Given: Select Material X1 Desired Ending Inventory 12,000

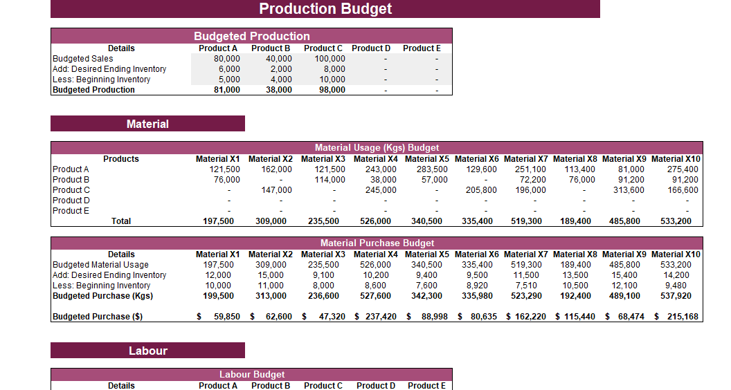Looking at the screenshot, I should 219,275.
